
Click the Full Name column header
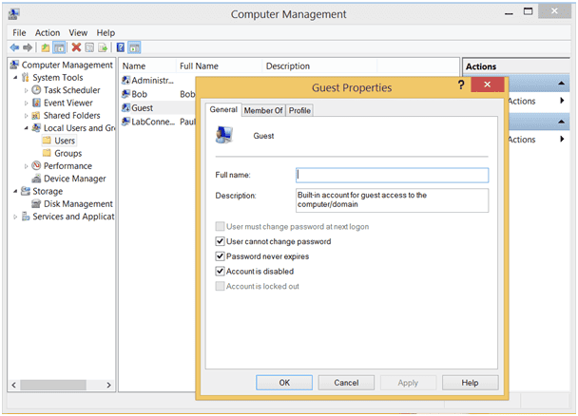(x=220, y=66)
